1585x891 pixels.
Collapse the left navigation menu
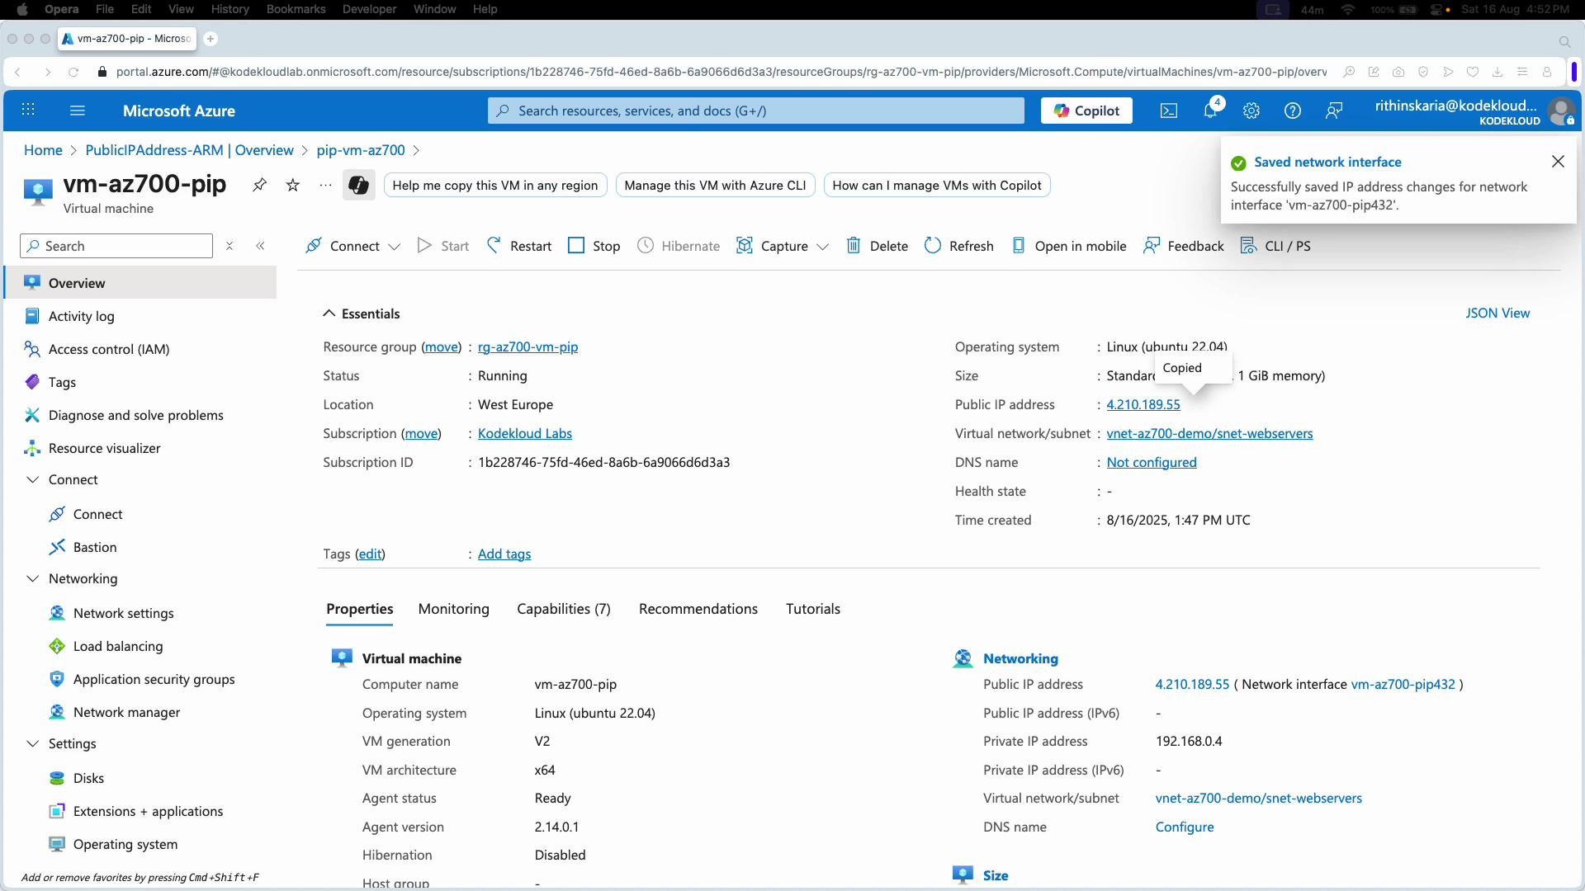coord(260,246)
